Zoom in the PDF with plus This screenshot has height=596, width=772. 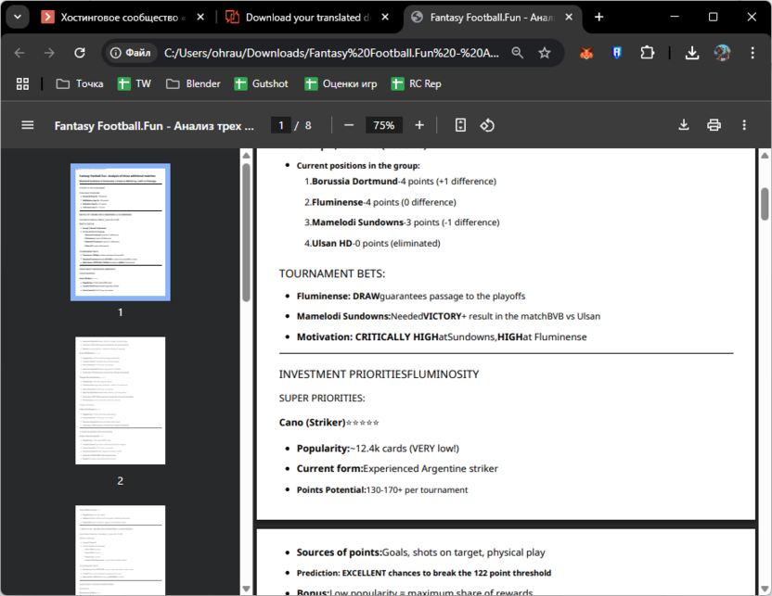click(x=419, y=125)
